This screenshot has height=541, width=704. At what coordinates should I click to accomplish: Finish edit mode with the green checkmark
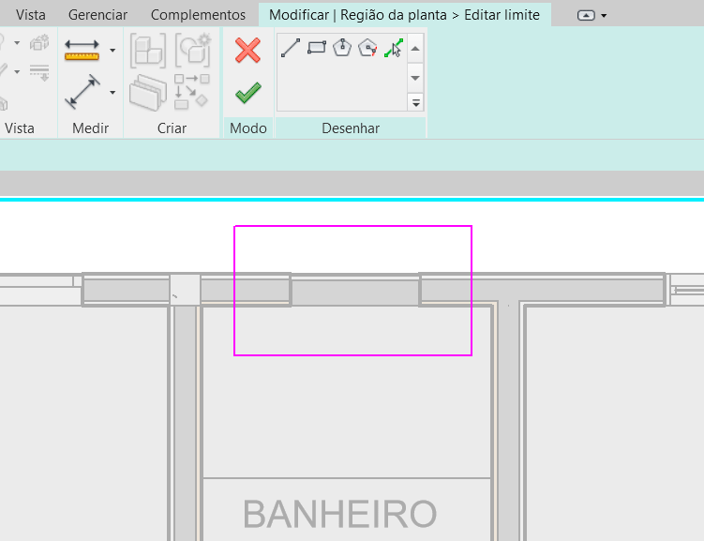247,93
